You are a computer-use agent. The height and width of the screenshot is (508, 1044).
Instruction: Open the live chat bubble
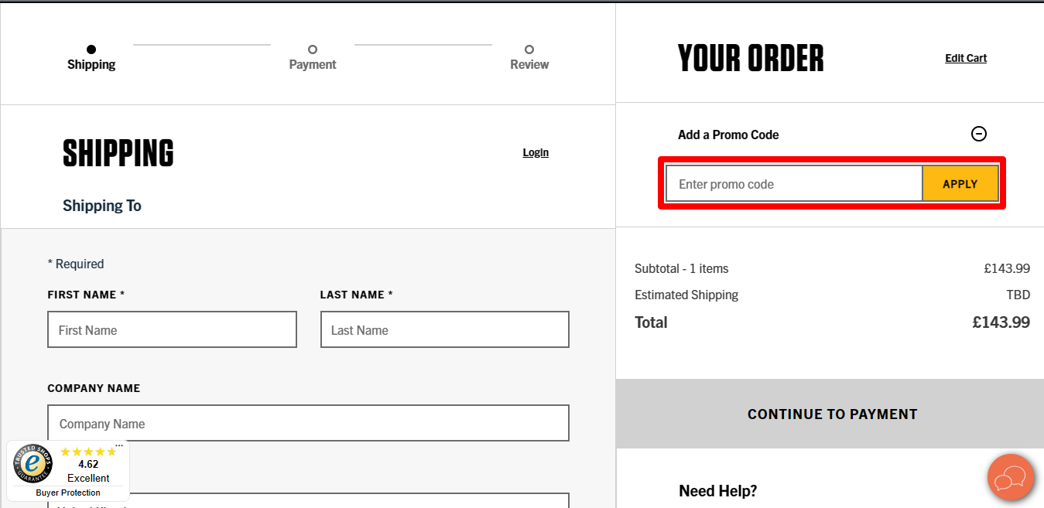point(1010,478)
